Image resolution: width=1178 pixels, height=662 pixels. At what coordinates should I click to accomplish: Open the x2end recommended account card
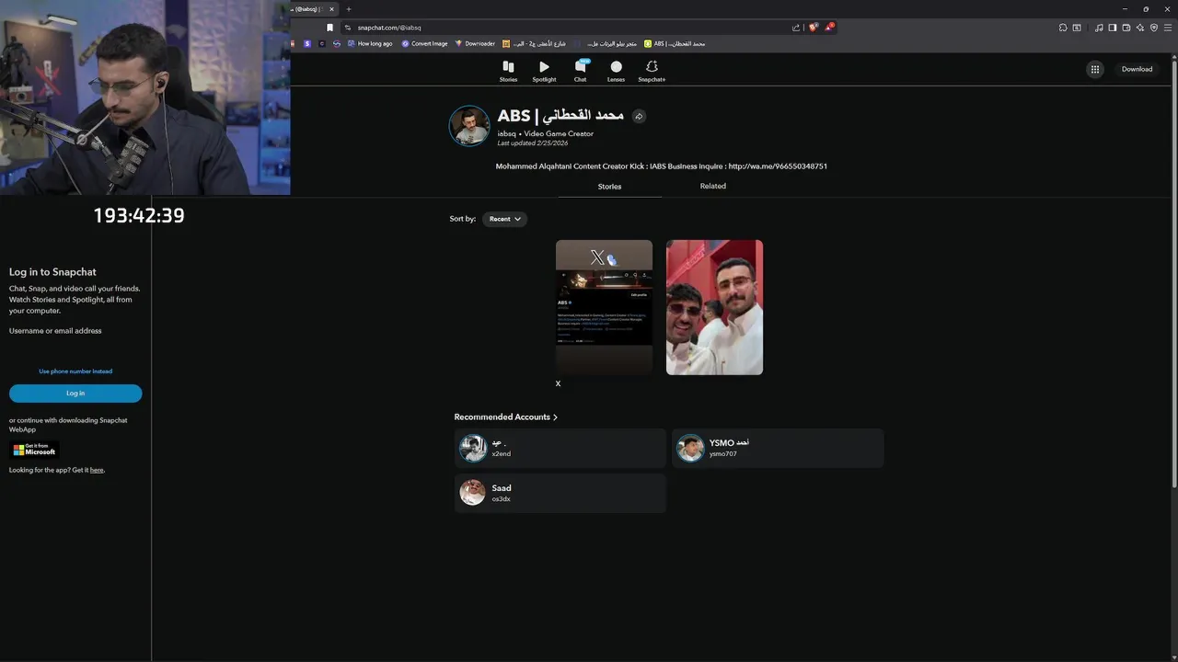click(x=560, y=448)
